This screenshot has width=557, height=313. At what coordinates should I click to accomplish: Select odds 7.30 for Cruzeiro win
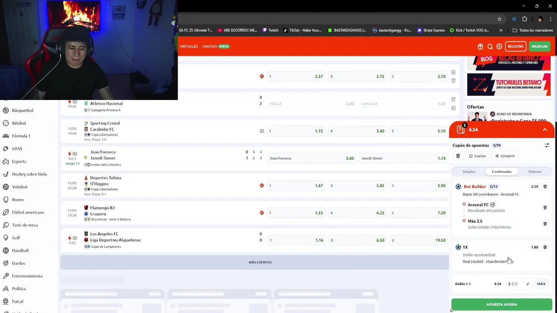[419, 213]
